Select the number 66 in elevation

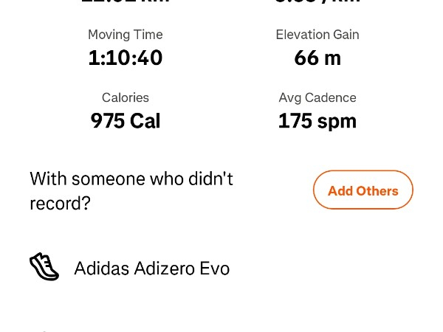[x=306, y=58]
